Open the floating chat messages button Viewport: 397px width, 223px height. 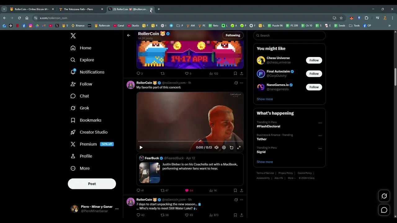click(384, 210)
